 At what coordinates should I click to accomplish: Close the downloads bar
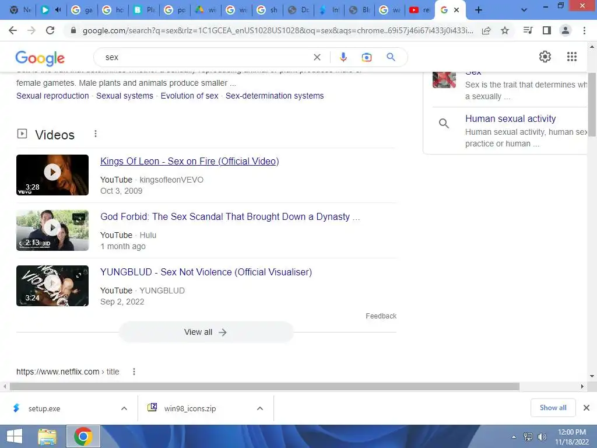click(587, 408)
